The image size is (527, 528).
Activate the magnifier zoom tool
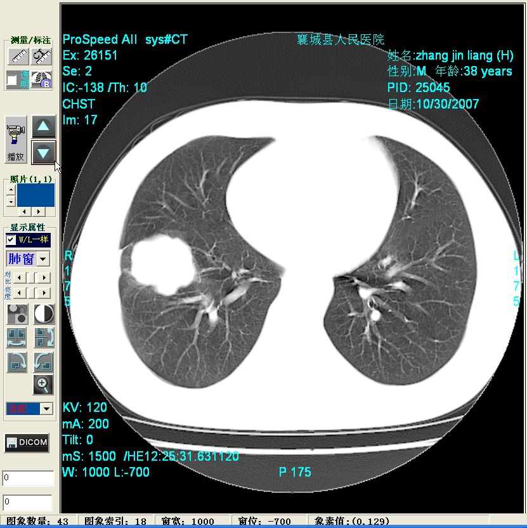[44, 384]
